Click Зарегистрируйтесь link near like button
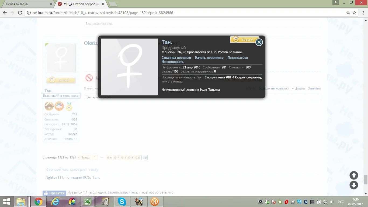Screen dimensions: 368x207 [x=122, y=192]
